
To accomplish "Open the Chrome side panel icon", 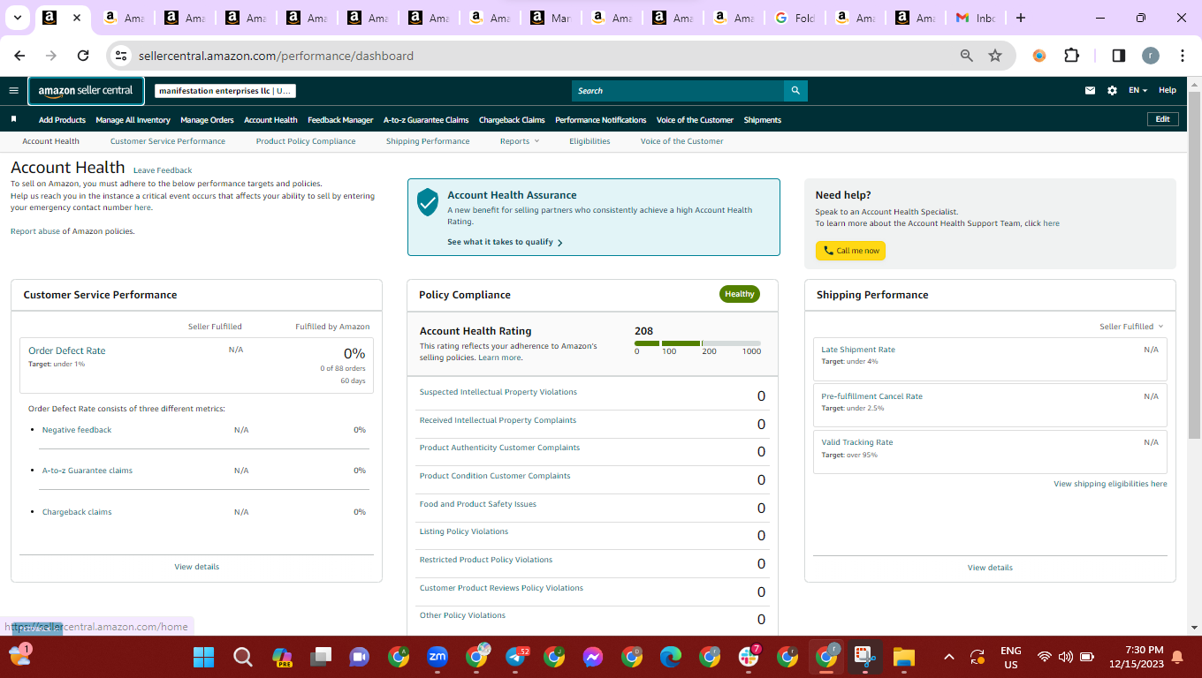I will [1118, 56].
